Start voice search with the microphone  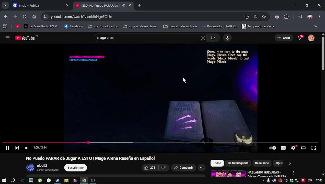227,38
